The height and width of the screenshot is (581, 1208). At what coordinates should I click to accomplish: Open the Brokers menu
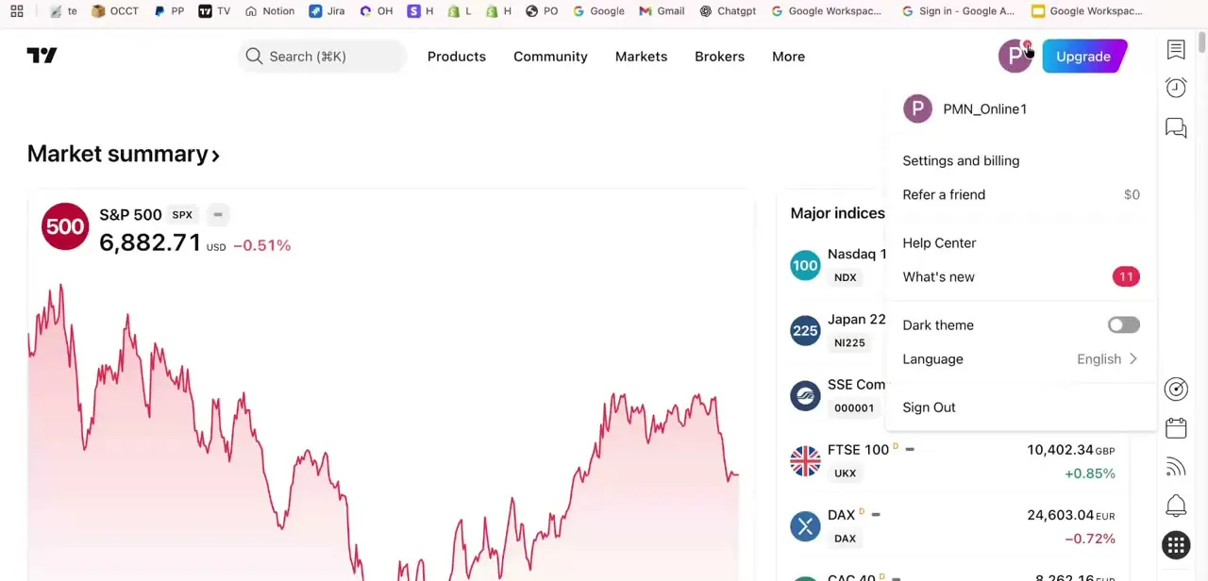tap(719, 57)
